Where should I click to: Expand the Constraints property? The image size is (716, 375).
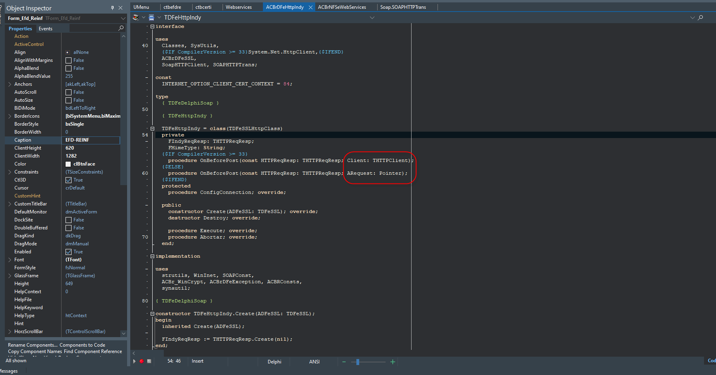(10, 172)
